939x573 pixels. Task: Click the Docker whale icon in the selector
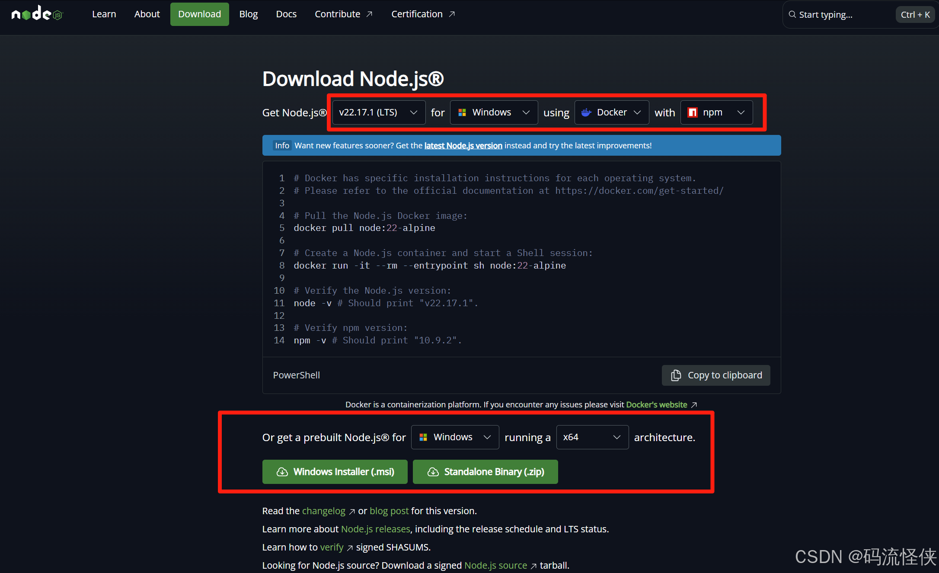(x=587, y=112)
